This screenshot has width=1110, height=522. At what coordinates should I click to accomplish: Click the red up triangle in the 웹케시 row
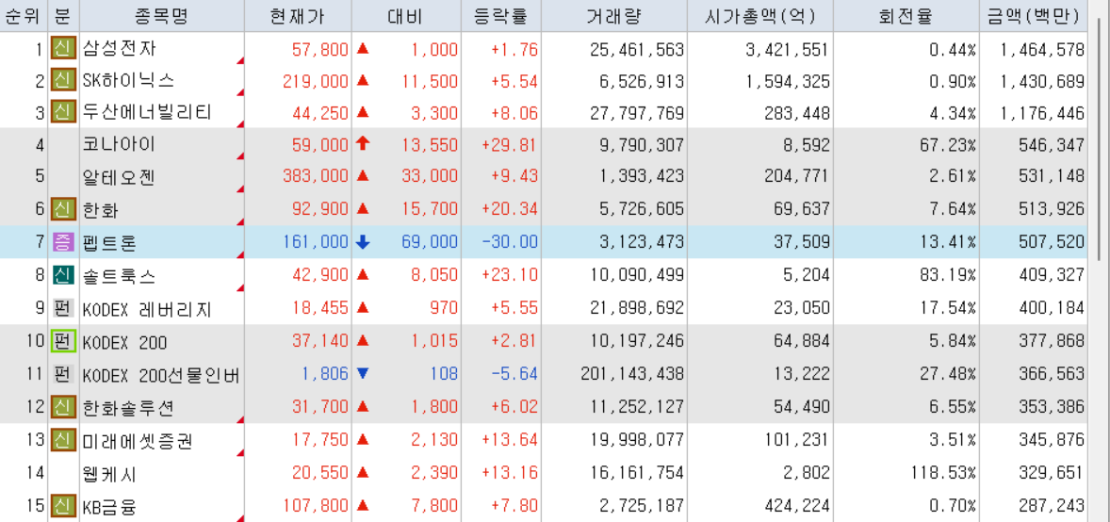pos(363,472)
